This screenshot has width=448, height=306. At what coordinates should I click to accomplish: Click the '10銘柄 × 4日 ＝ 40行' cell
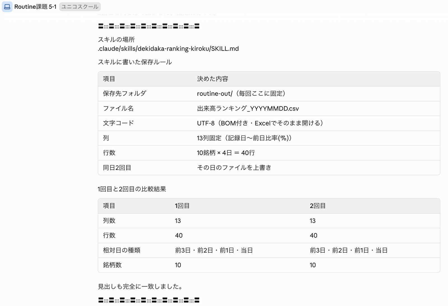pyautogui.click(x=226, y=153)
